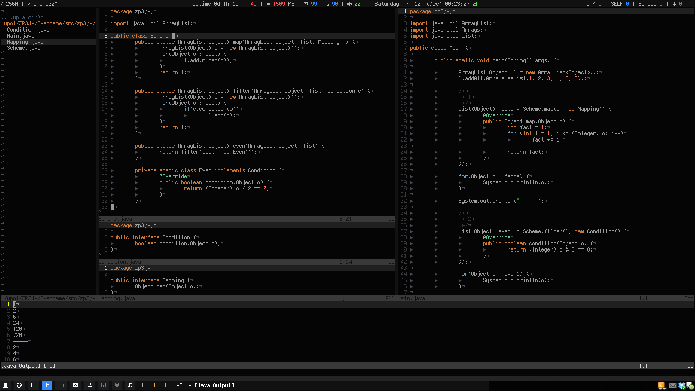Click 'boolean condition(Object o);' in Condition.java

pos(179,243)
